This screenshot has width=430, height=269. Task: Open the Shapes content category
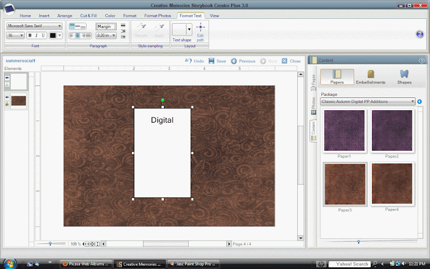pyautogui.click(x=404, y=76)
